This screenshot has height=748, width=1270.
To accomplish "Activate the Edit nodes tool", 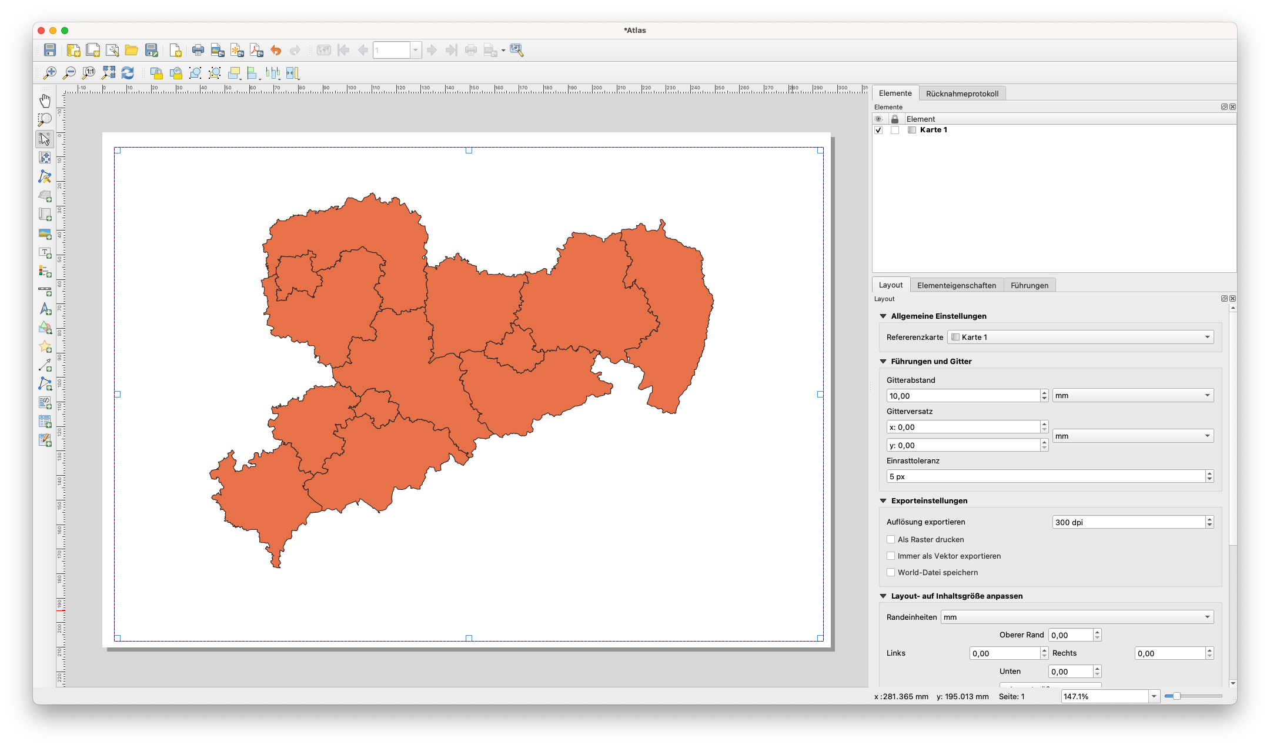I will pyautogui.click(x=45, y=176).
